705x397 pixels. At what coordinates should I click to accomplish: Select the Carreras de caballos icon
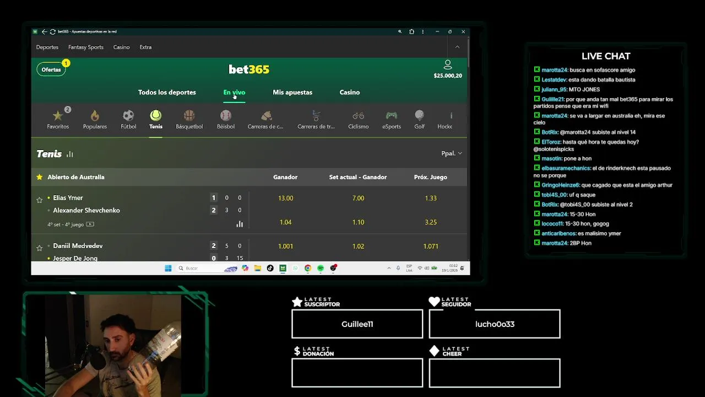coord(266,115)
